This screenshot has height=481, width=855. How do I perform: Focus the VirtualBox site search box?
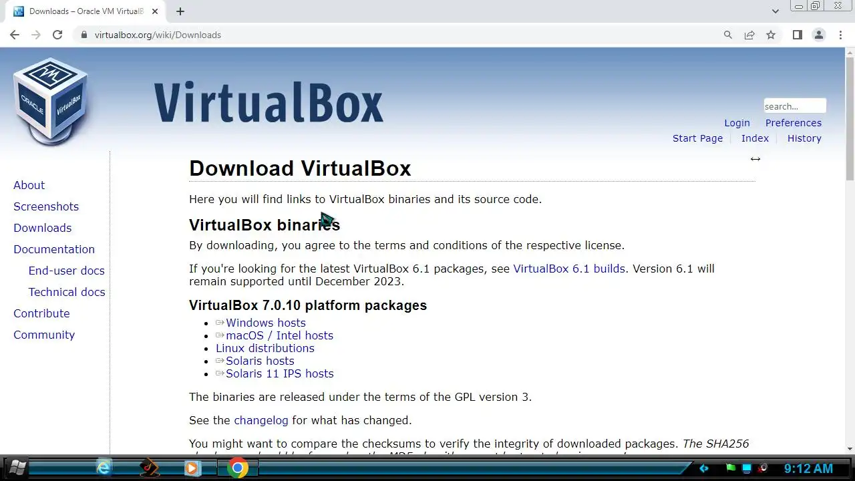tap(795, 106)
